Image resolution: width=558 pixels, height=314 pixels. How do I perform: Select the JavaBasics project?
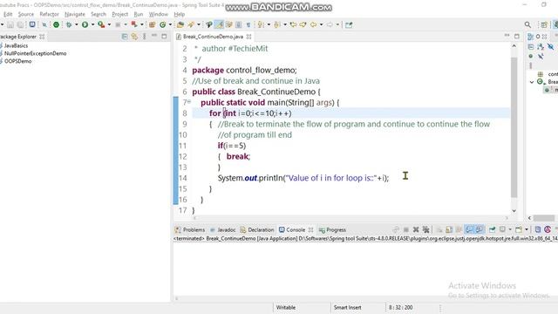coord(16,45)
